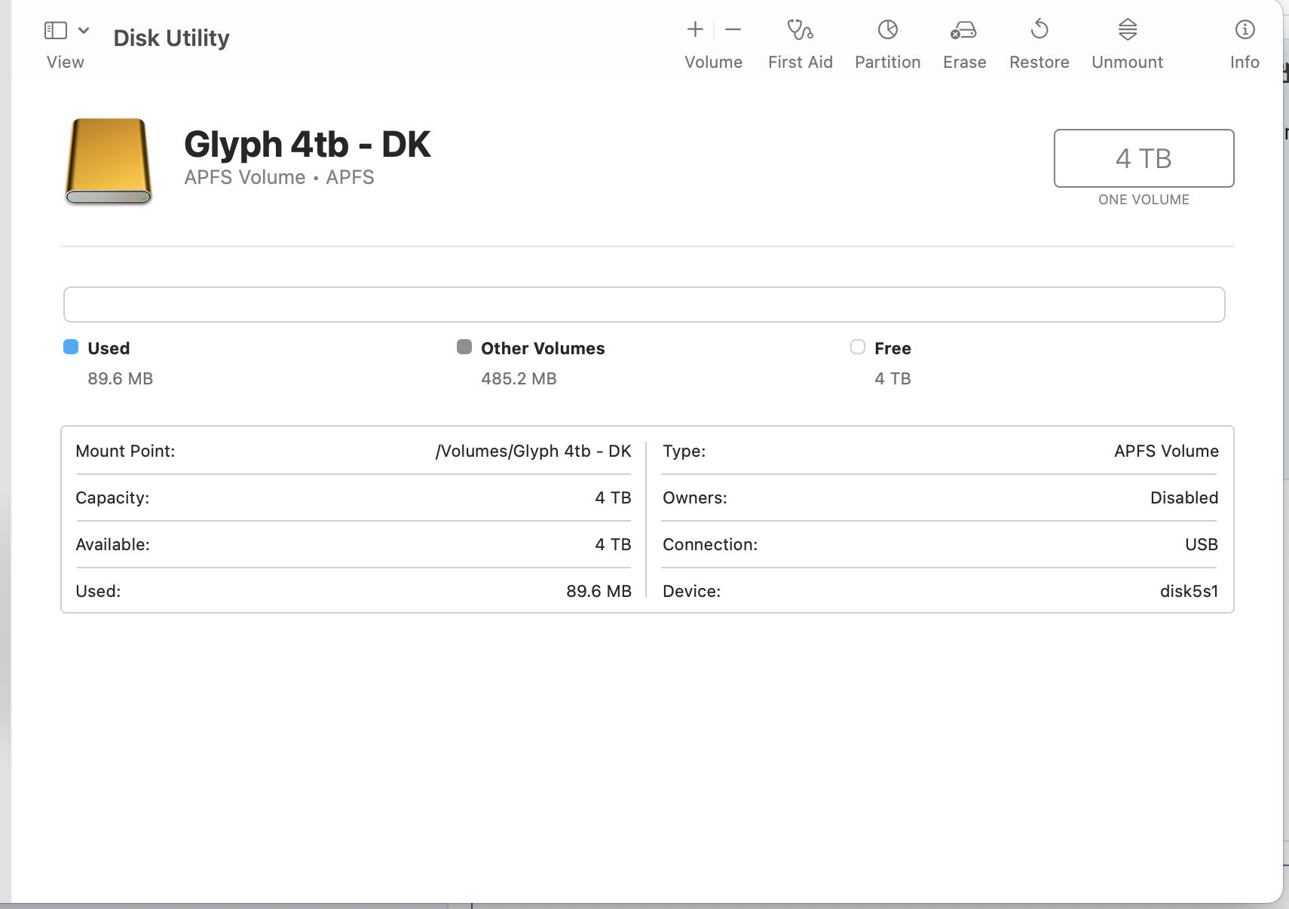Viewport: 1289px width, 909px height.
Task: Choose the Restore arrow icon
Action: coord(1039,29)
